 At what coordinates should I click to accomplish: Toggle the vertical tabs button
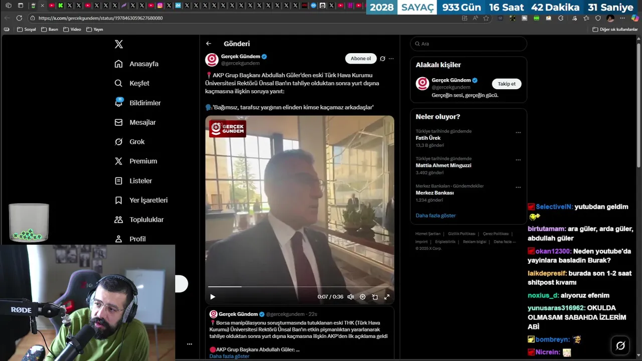pos(21,6)
